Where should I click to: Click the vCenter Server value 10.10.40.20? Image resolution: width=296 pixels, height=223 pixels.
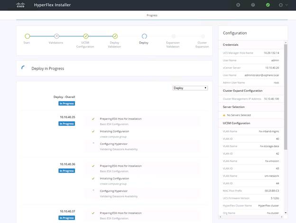pyautogui.click(x=272, y=68)
